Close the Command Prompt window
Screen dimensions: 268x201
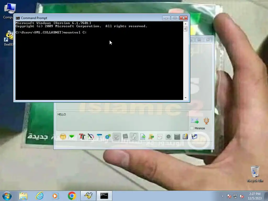(183, 18)
